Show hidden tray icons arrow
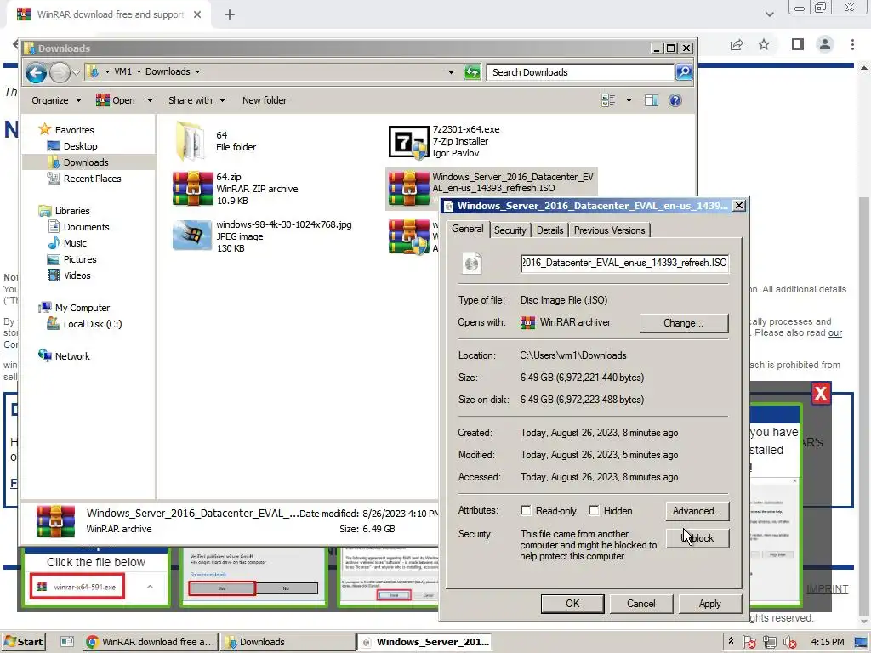 pyautogui.click(x=731, y=641)
